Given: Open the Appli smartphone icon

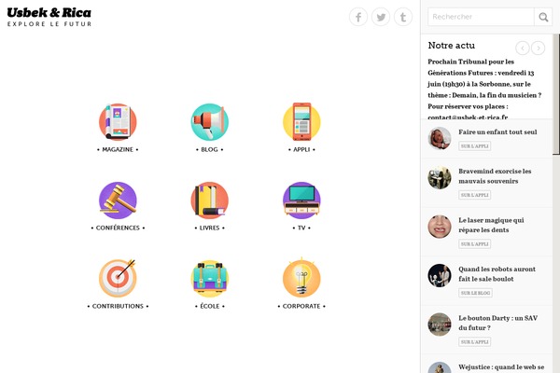Looking at the screenshot, I should [301, 122].
